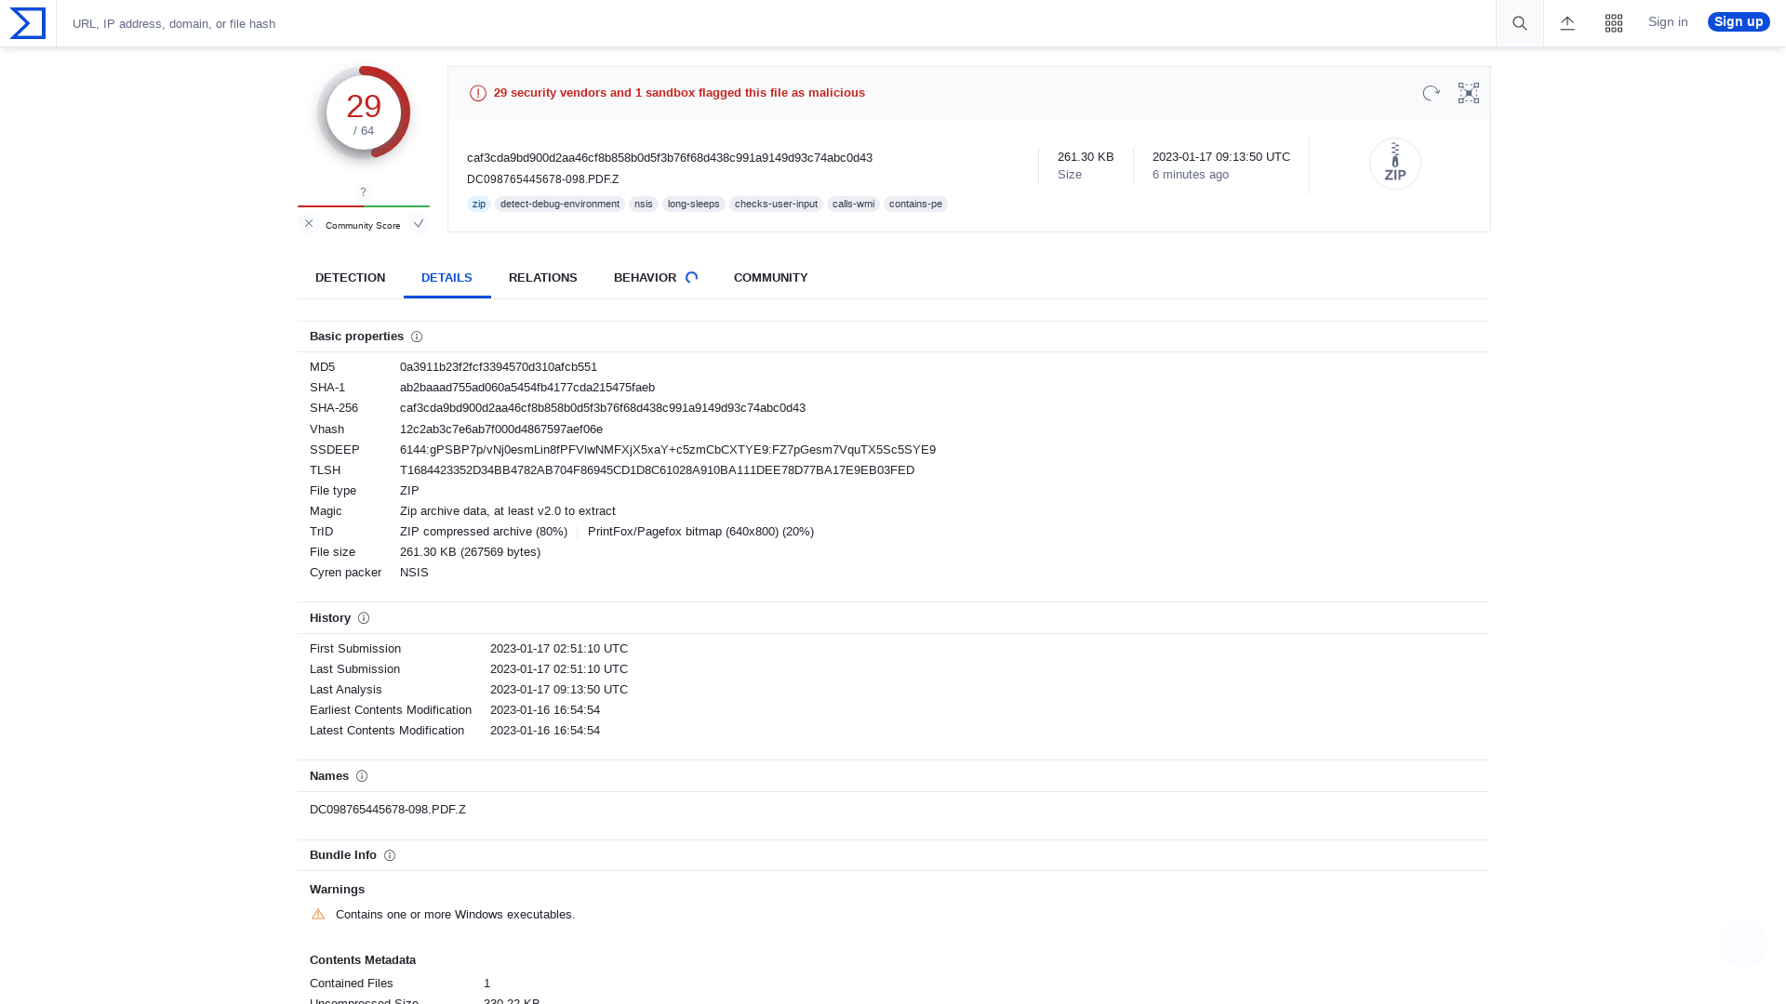Click the Sign in link
1786x1004 pixels.
(1668, 22)
